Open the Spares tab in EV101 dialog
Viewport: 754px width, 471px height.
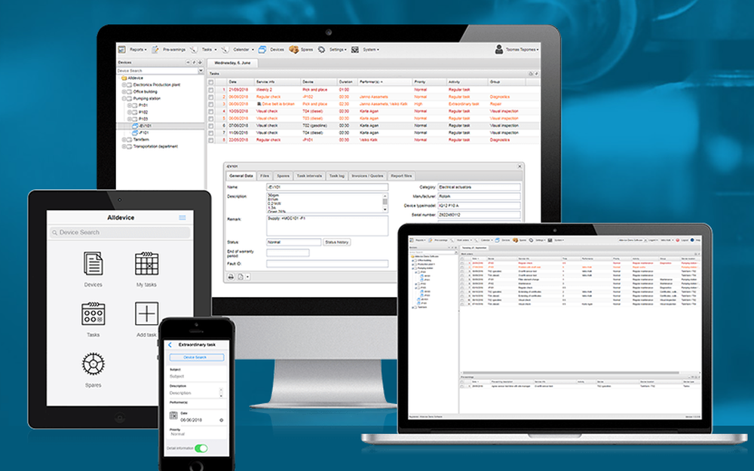coord(283,176)
